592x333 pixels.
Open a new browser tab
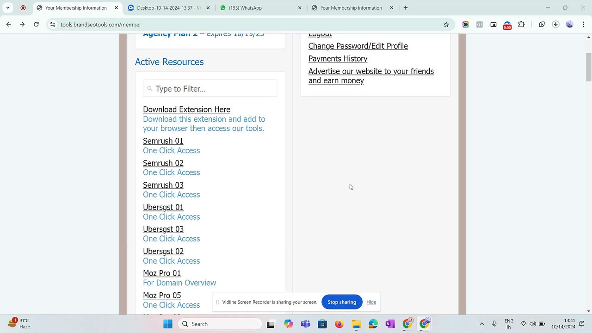pos(406,8)
